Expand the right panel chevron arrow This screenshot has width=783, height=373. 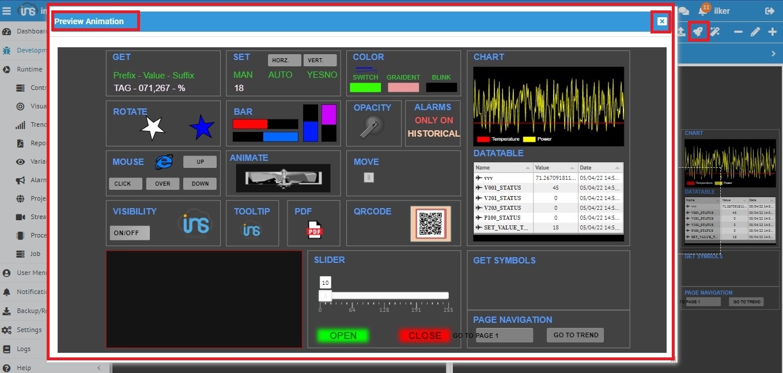pyautogui.click(x=773, y=54)
